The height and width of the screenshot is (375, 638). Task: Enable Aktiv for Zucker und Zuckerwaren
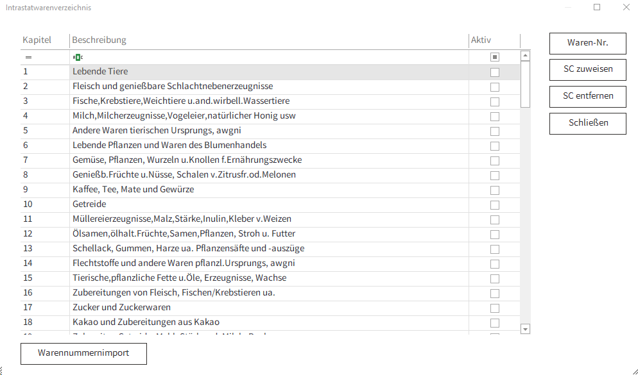(494, 307)
